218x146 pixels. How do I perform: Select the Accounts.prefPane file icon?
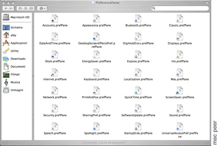pyautogui.click(x=55, y=18)
